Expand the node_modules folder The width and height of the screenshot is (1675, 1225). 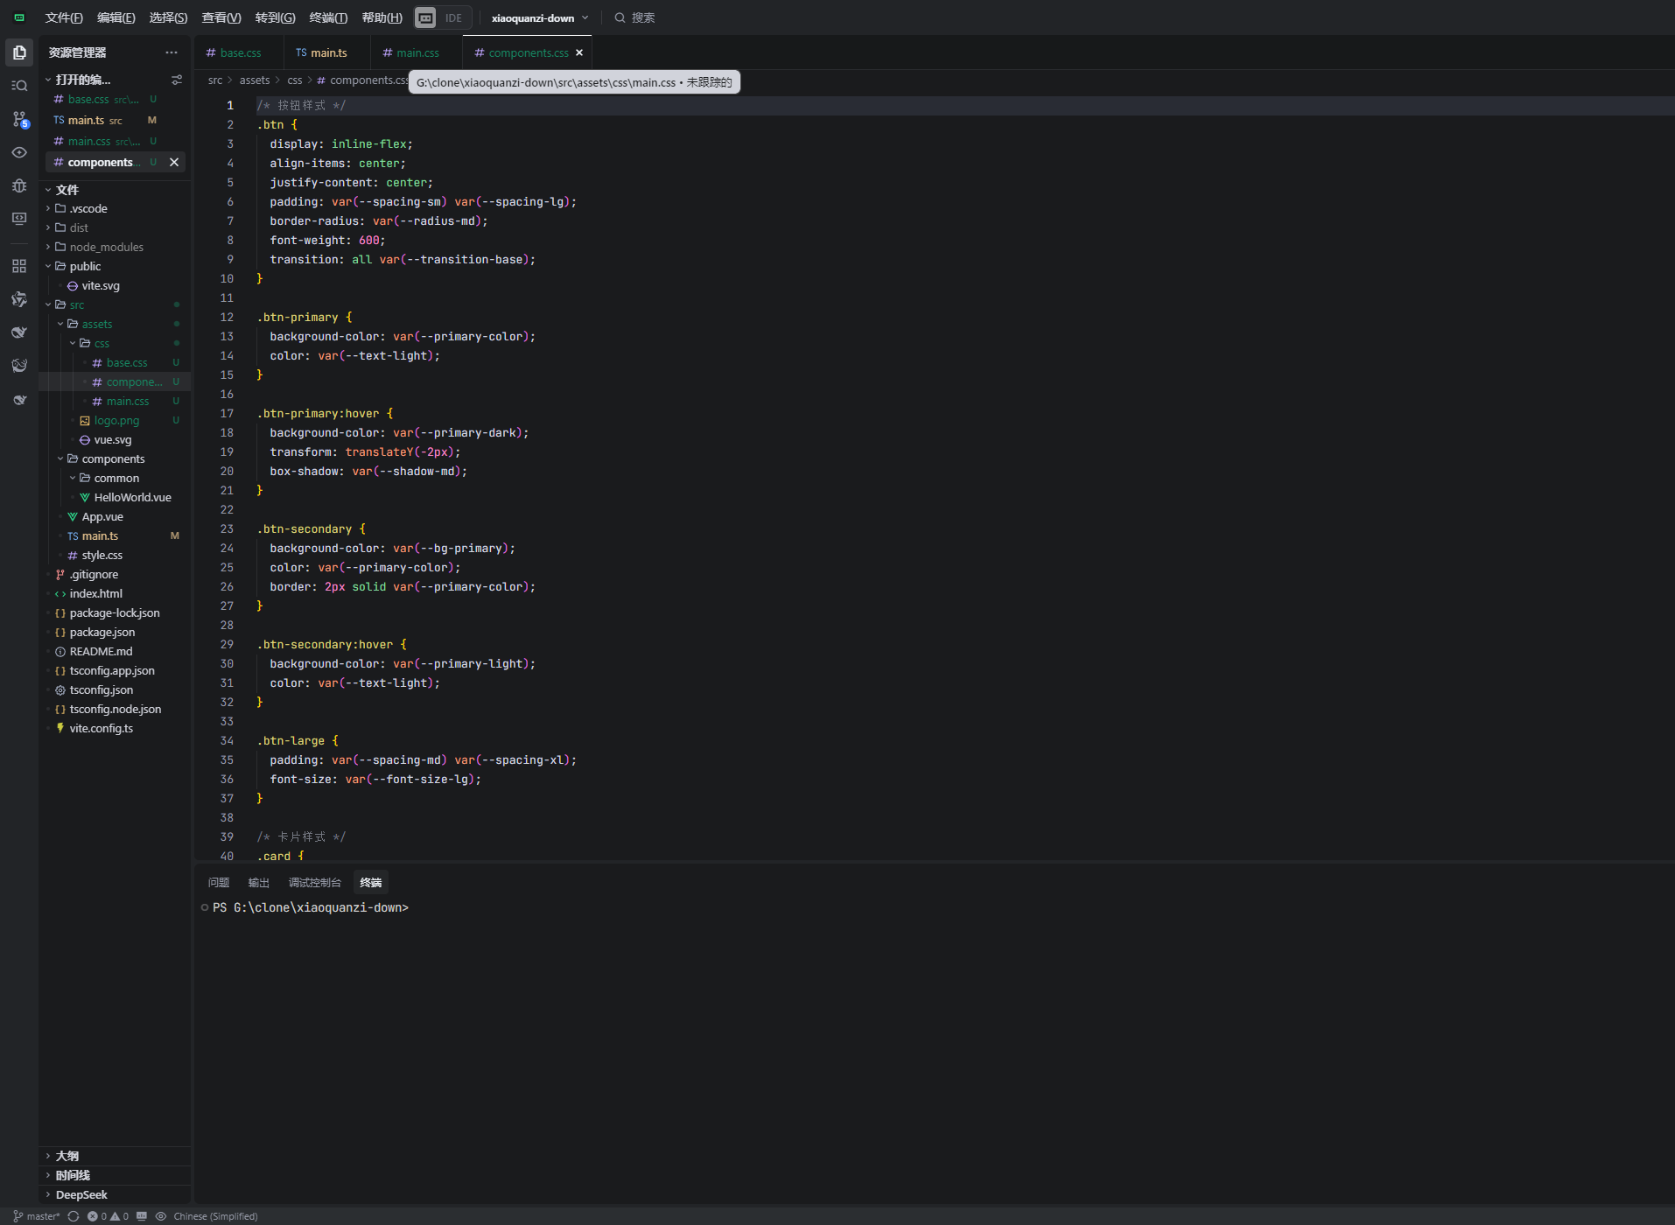pyautogui.click(x=106, y=247)
